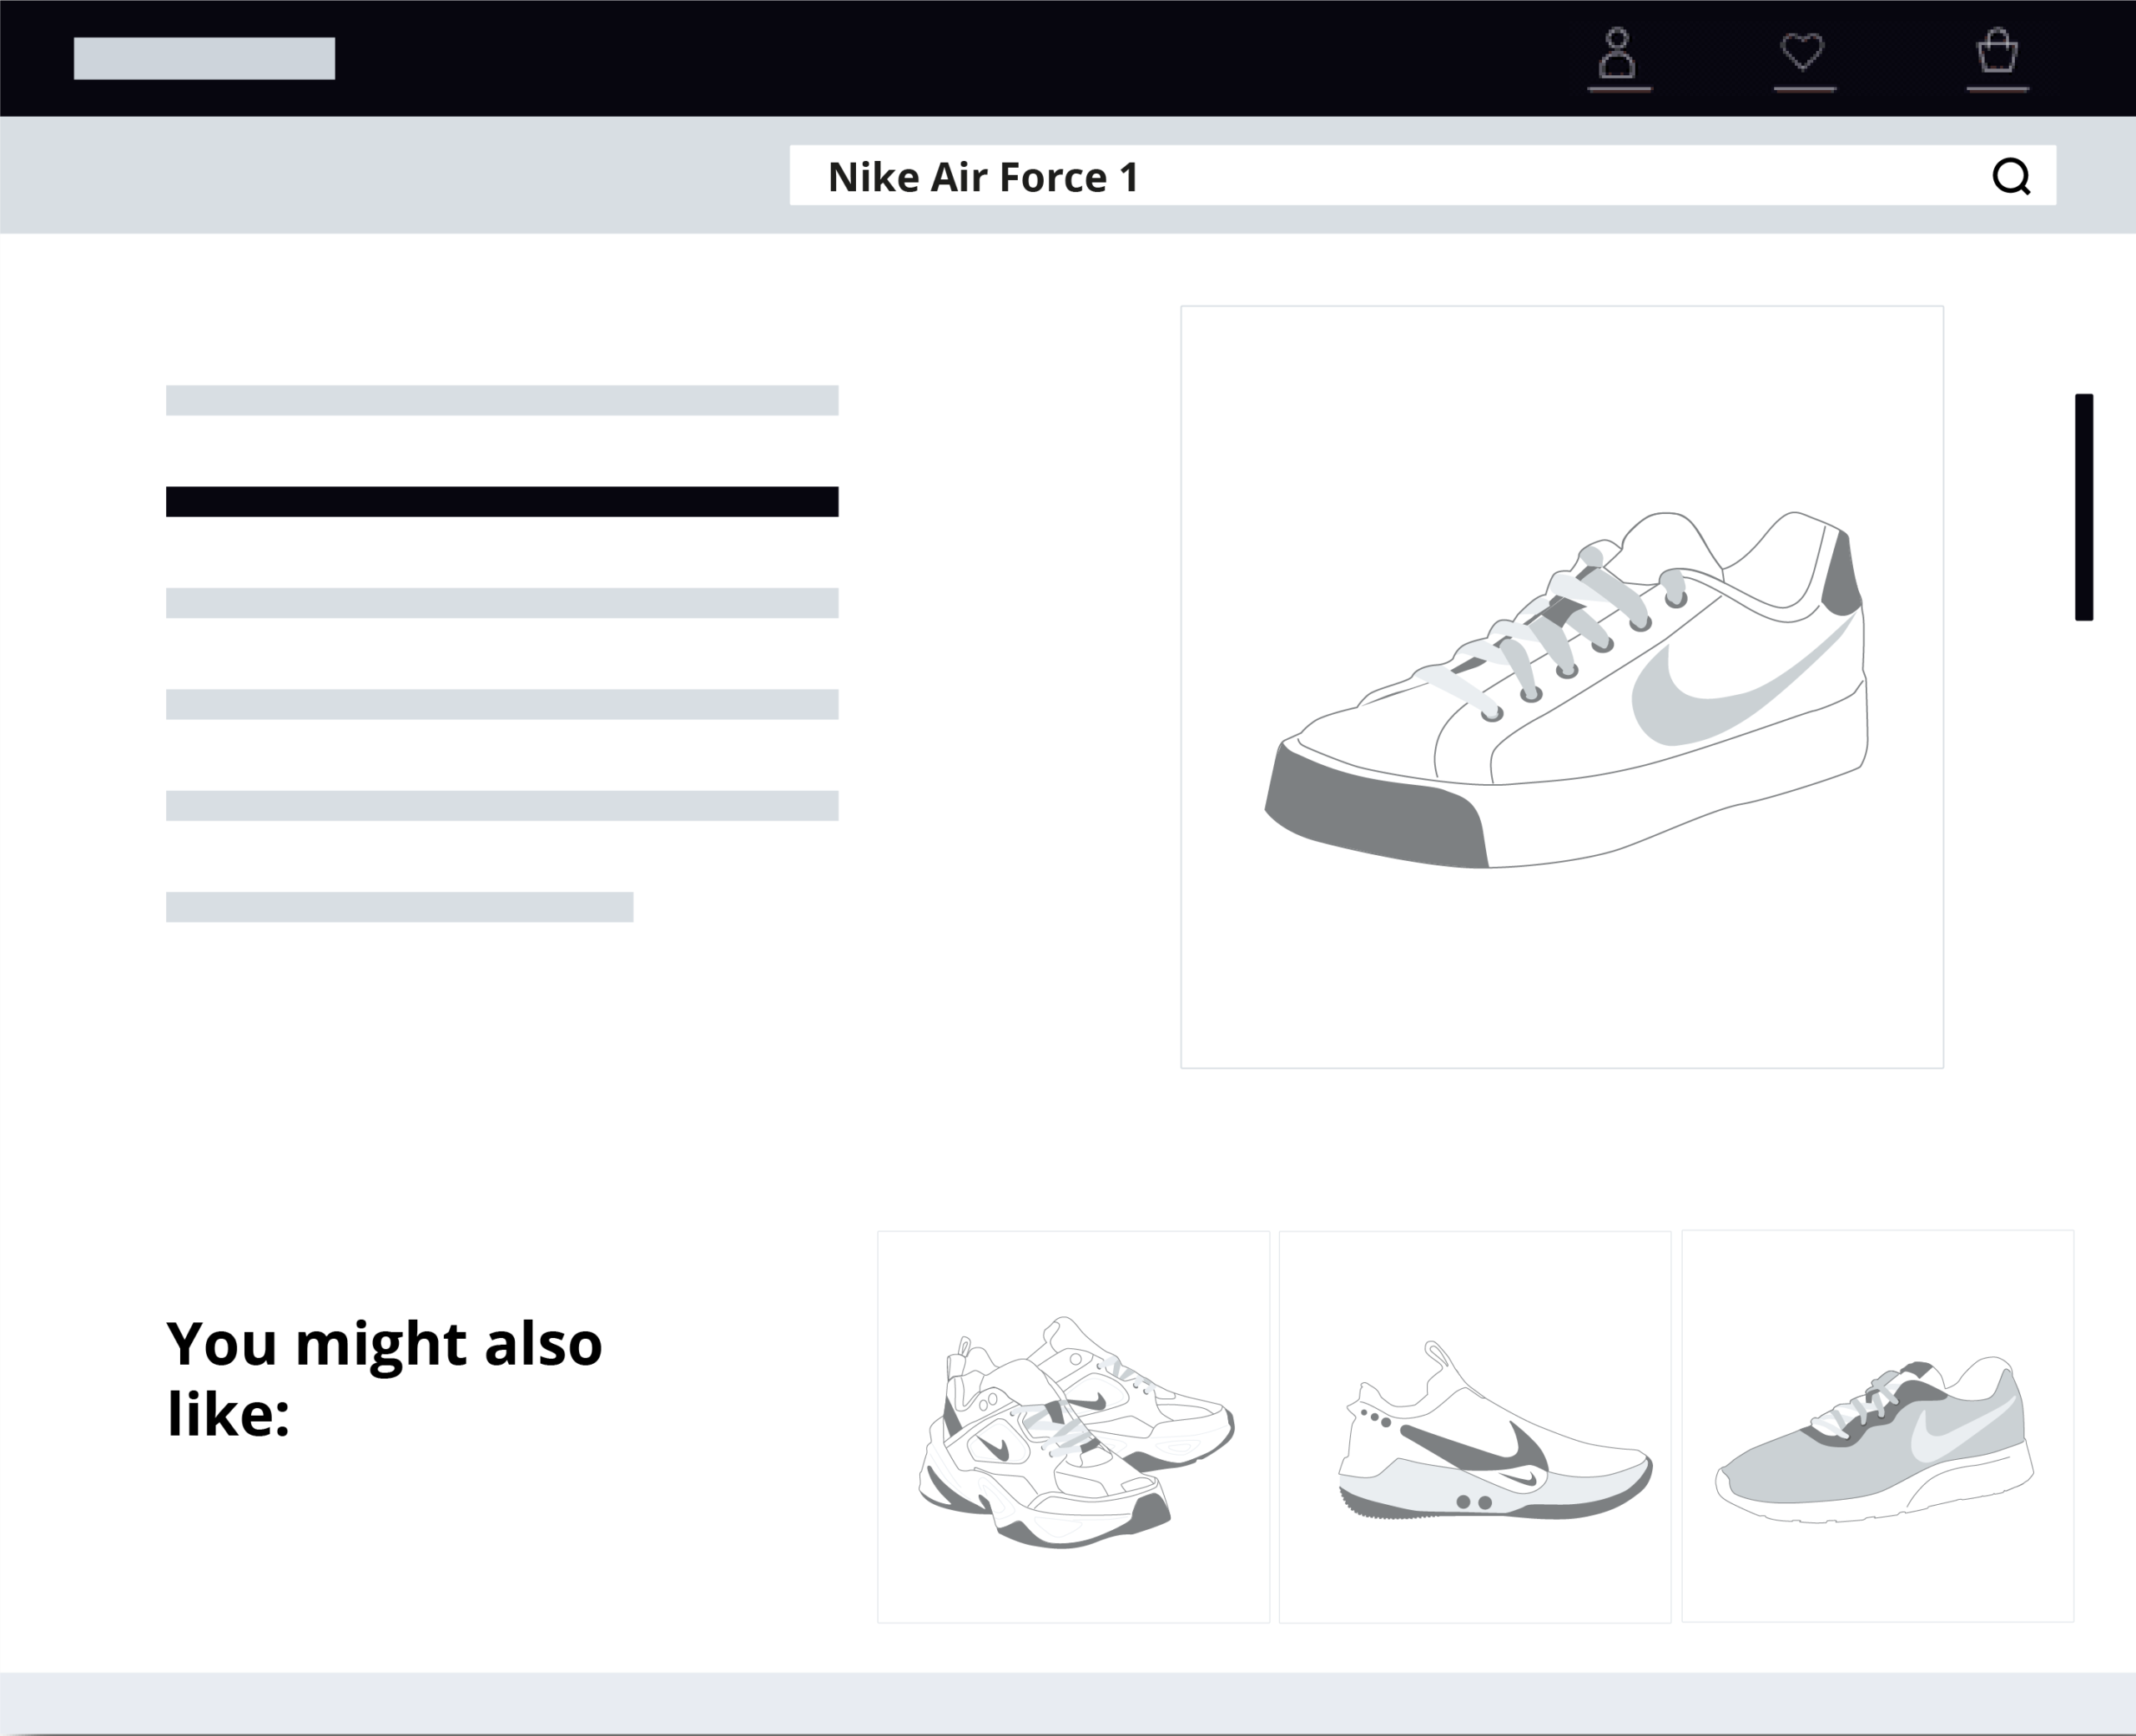Open the user account profile icon

(x=1618, y=58)
